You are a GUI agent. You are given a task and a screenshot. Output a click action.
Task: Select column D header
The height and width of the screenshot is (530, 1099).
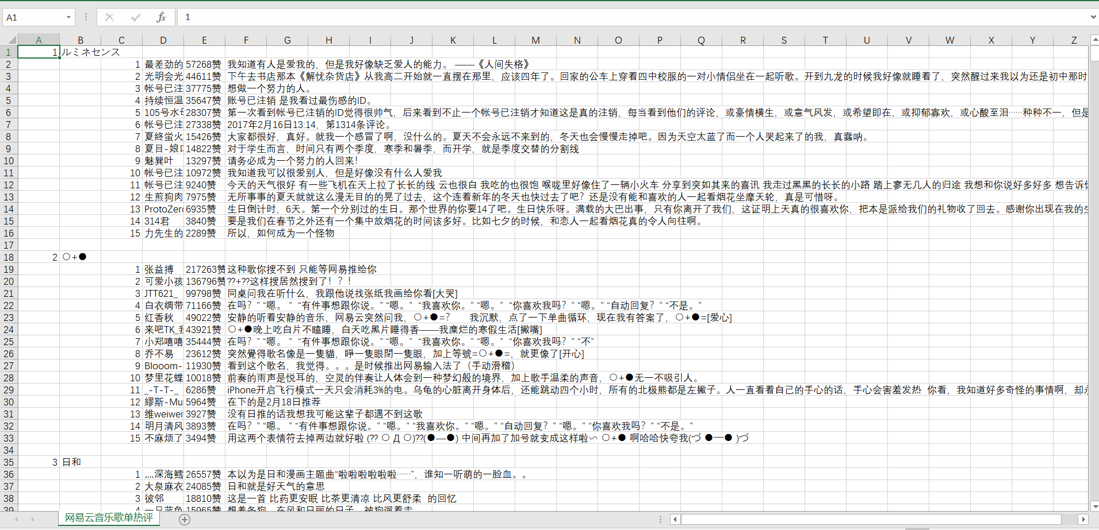[x=163, y=40]
